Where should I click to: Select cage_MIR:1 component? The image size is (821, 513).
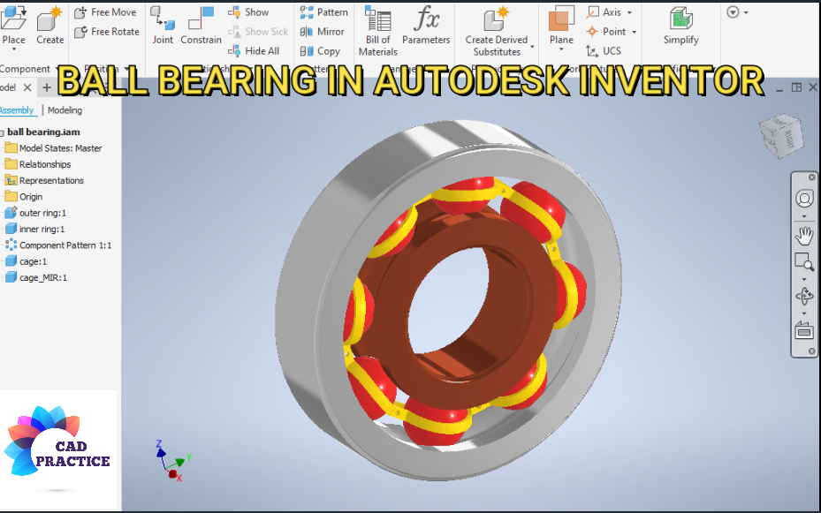(x=36, y=277)
